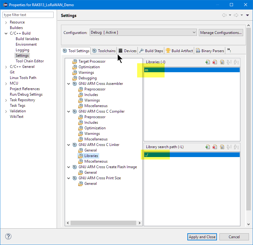Click Edit icon in Libraries (-l) section
253x245 pixels.
222,62
